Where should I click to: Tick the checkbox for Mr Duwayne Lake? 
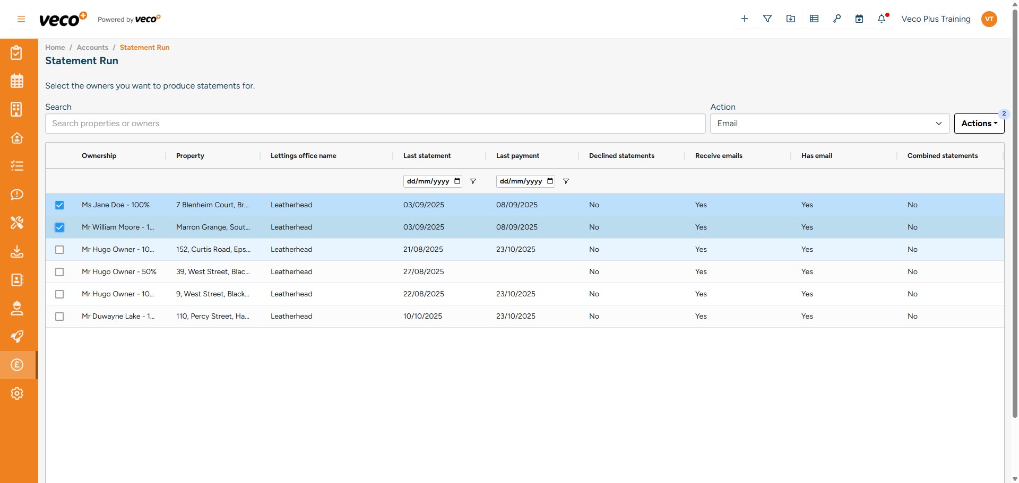pyautogui.click(x=59, y=317)
